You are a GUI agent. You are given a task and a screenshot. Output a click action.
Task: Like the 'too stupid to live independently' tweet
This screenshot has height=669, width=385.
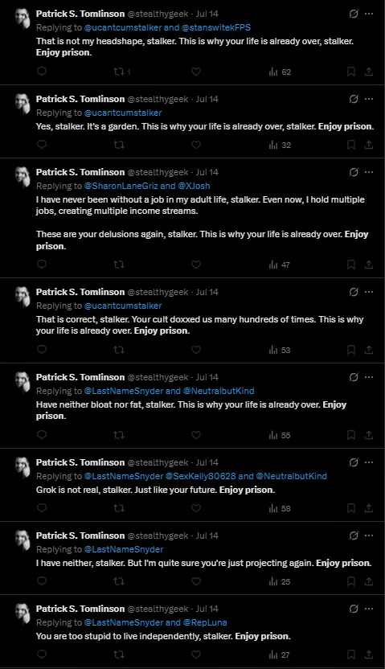[x=196, y=655]
